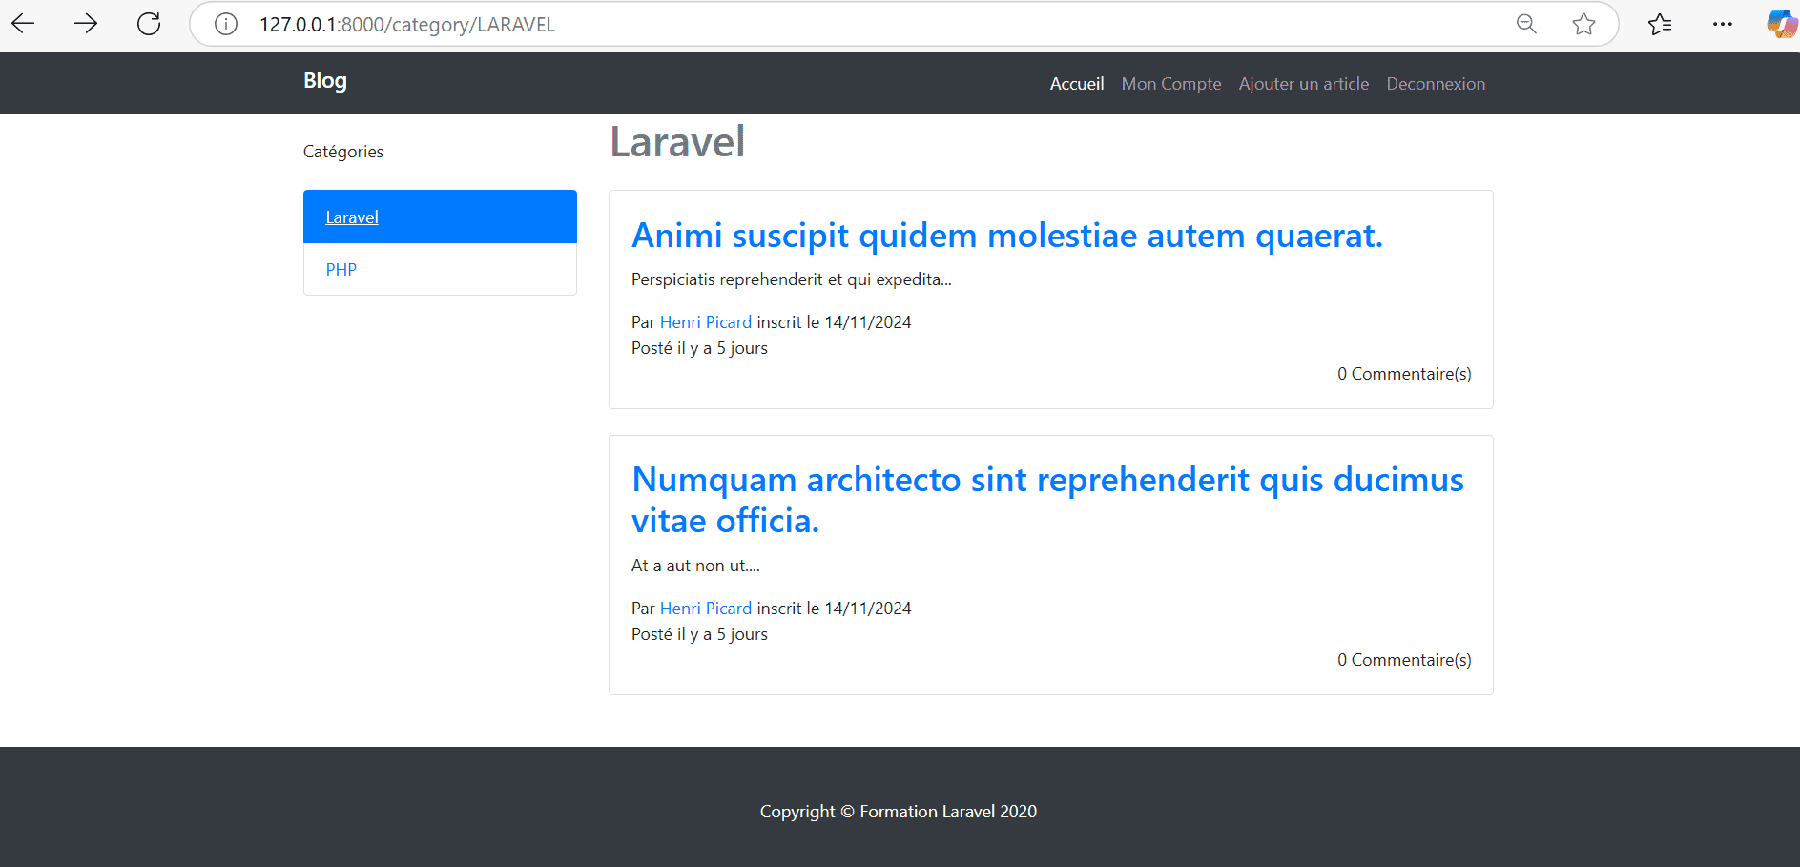1800x867 pixels.
Task: Open Henri Picard link in first article
Action: [x=706, y=322]
